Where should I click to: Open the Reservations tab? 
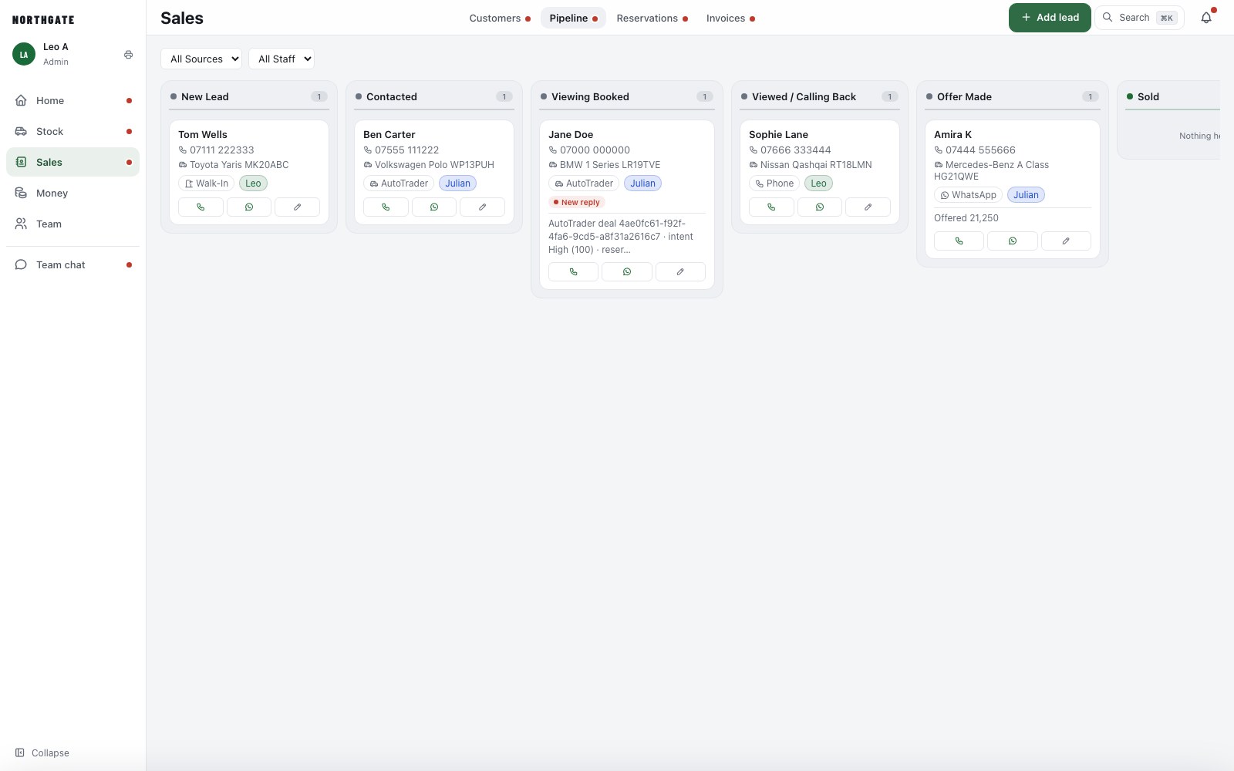(652, 18)
